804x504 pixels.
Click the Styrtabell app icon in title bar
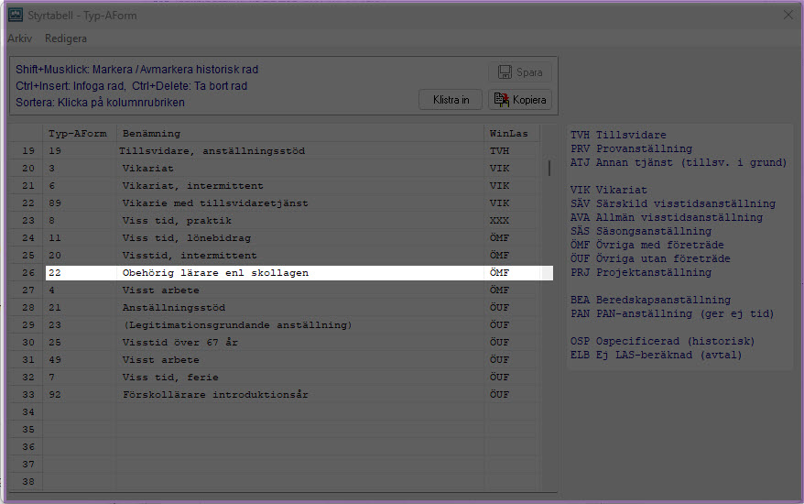pos(16,15)
